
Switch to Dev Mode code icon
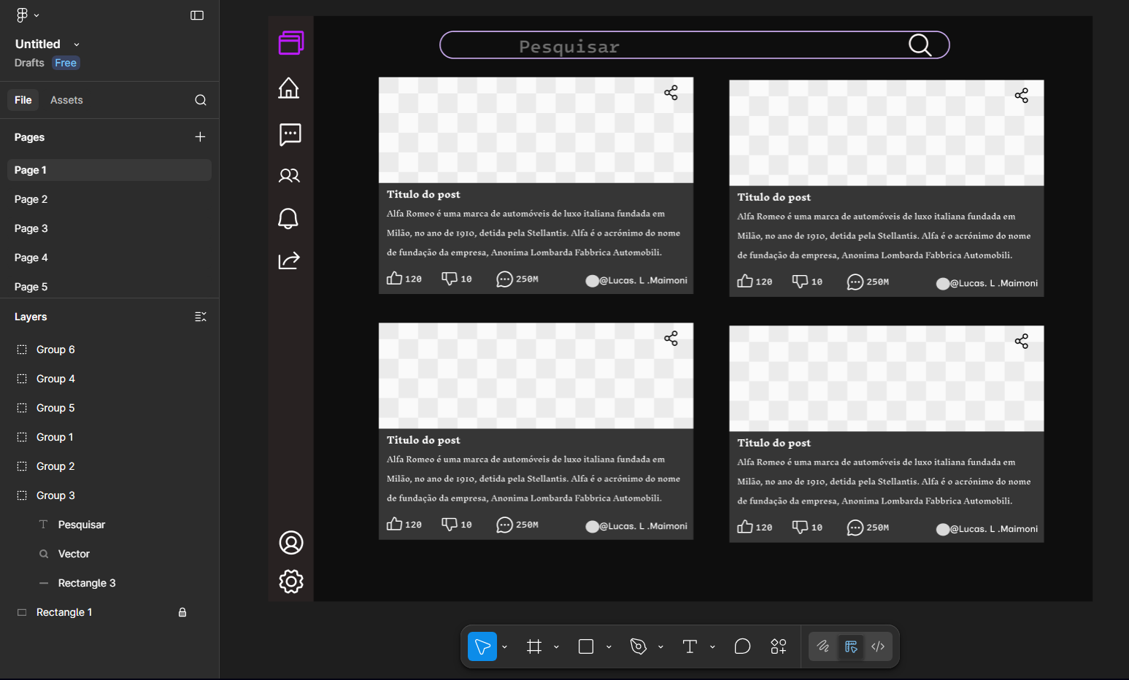pos(878,646)
